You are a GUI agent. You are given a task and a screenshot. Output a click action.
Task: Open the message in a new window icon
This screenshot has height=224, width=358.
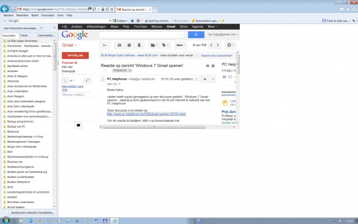coord(213,66)
